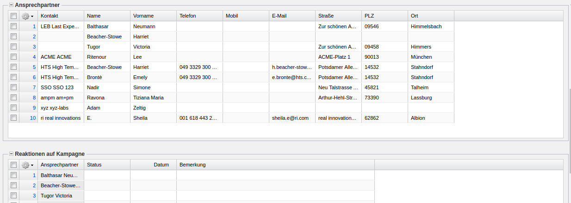Image resolution: width=571 pixels, height=203 pixels.
Task: Open row number 10 link in Ansprechpartner
Action: coord(33,118)
